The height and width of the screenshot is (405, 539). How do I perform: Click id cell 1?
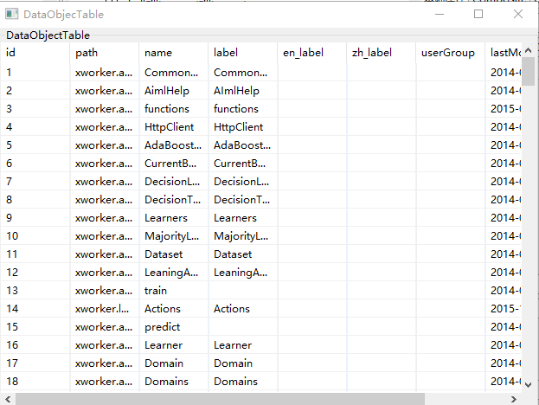35,73
